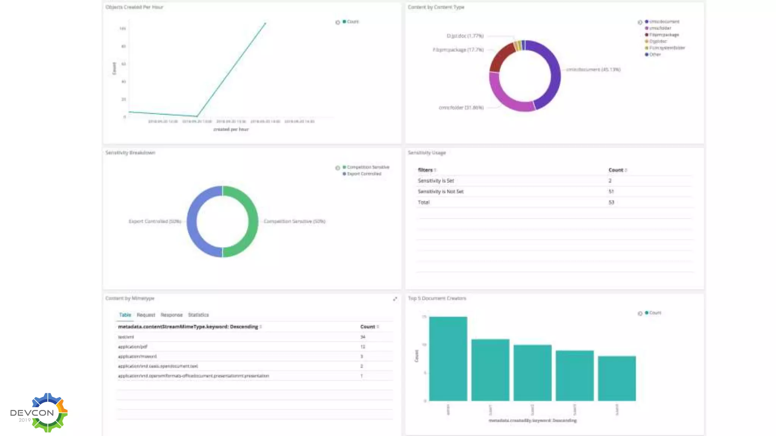
Task: Click application/pdf mimetype row
Action: [x=133, y=347]
